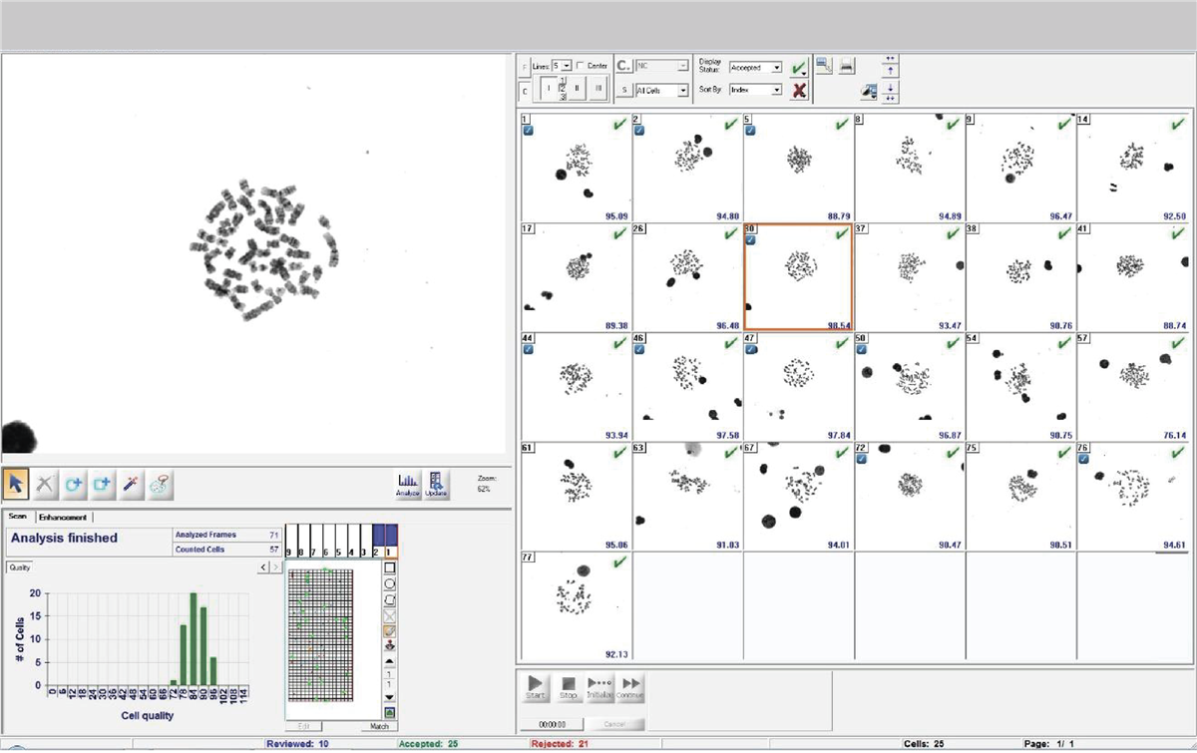Click the Match button
Viewport: 1197px width, 753px height.
378,726
